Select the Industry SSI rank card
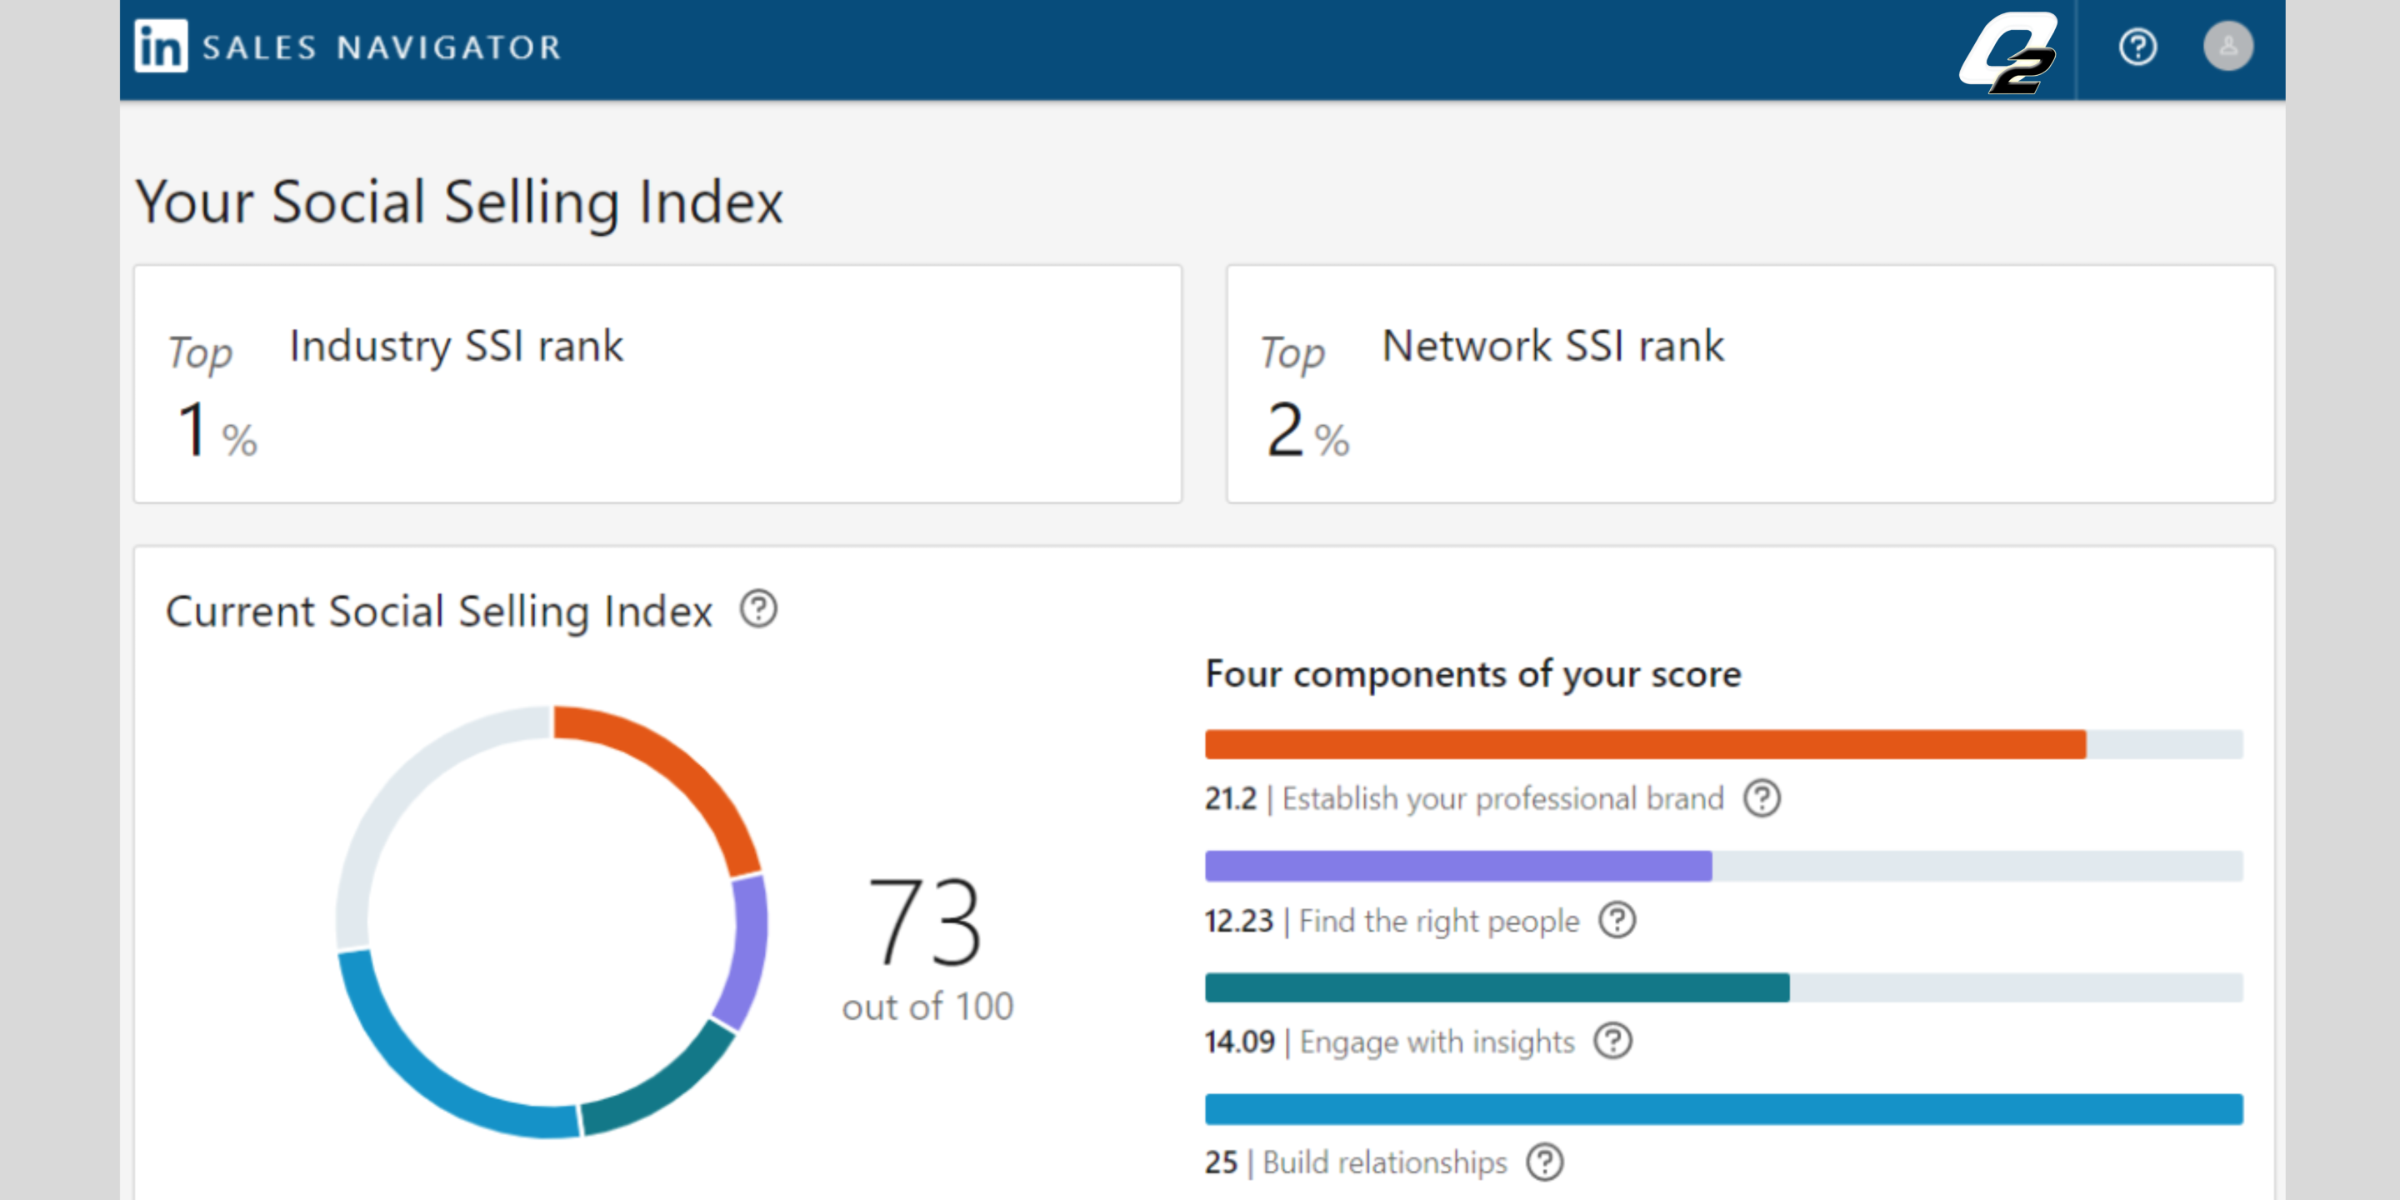 pos(657,384)
